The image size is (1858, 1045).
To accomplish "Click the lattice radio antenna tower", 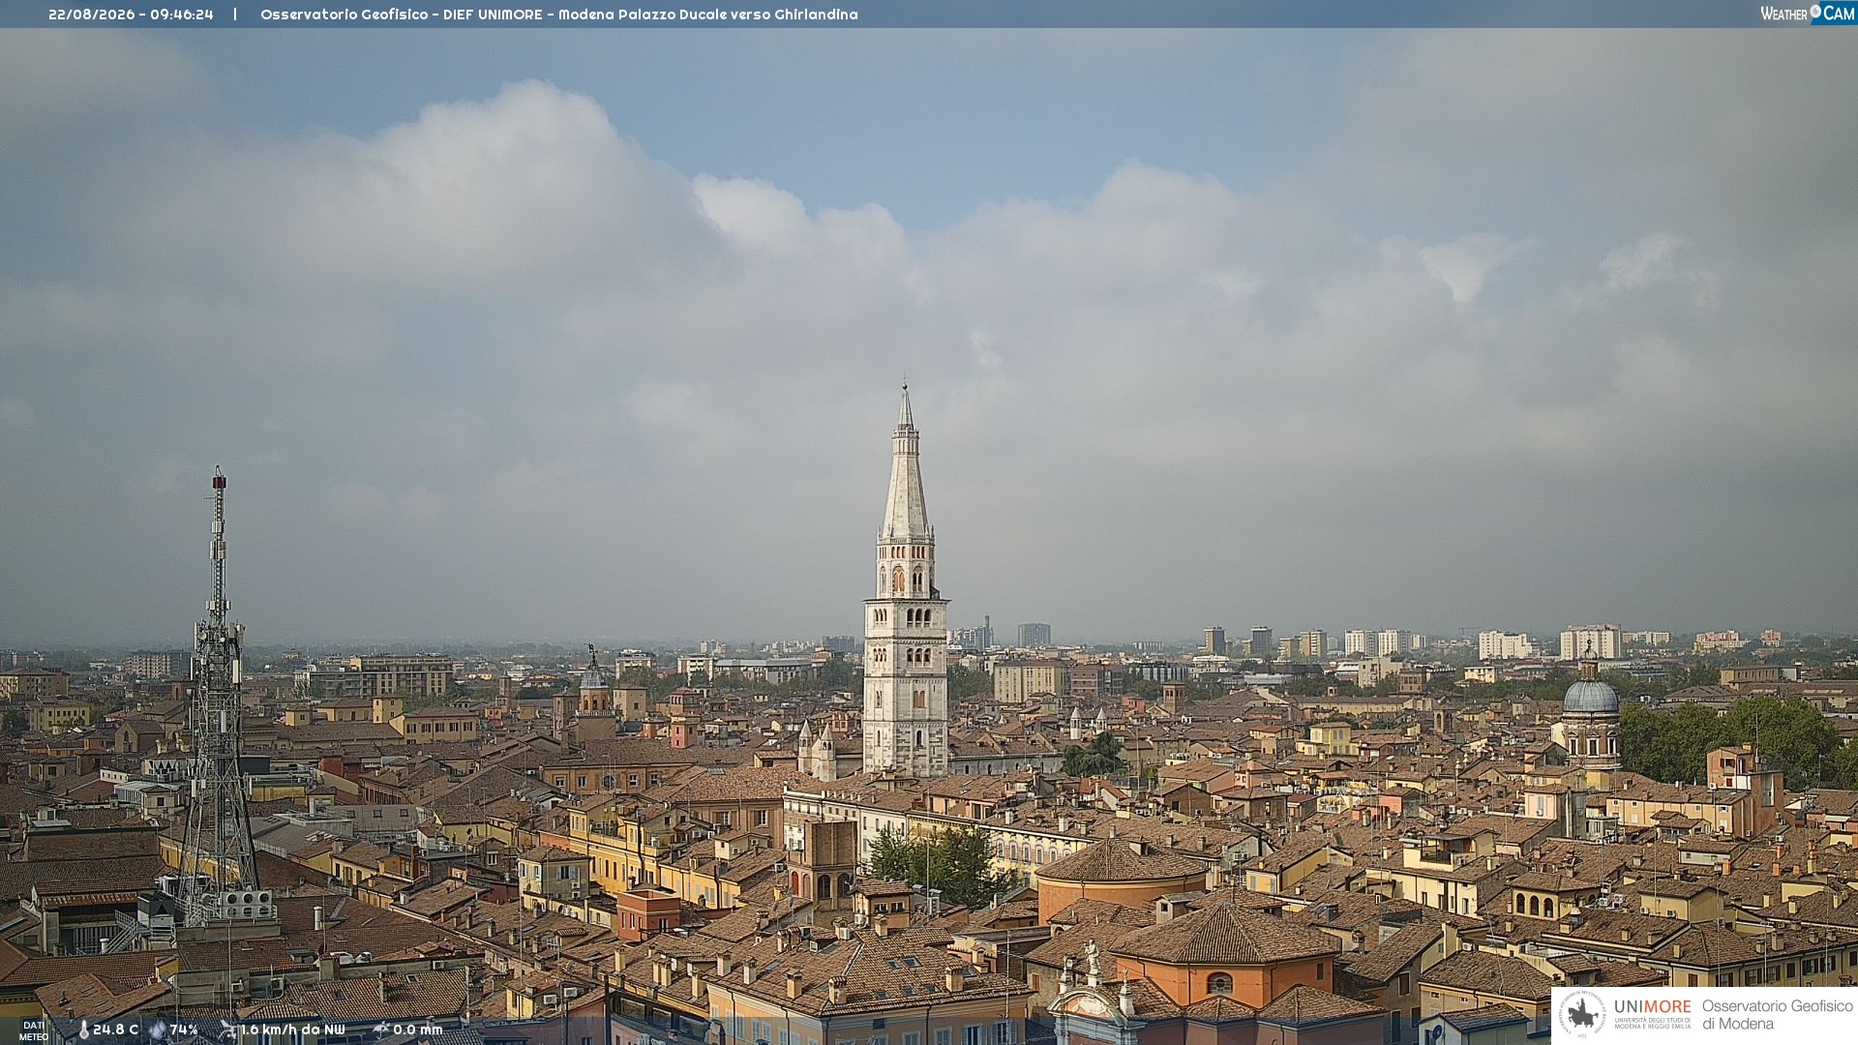I will (219, 697).
